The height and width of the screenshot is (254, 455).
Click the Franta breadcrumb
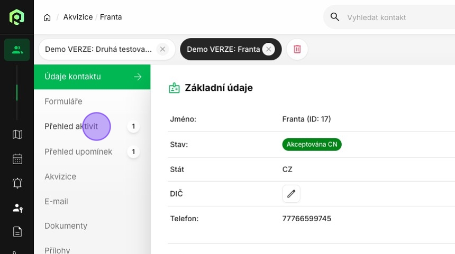point(111,17)
